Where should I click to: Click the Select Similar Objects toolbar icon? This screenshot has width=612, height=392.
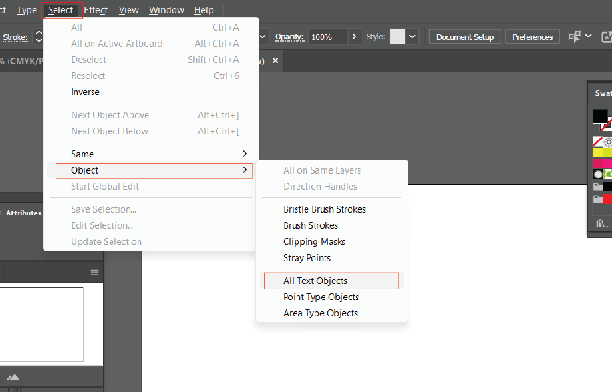(575, 37)
